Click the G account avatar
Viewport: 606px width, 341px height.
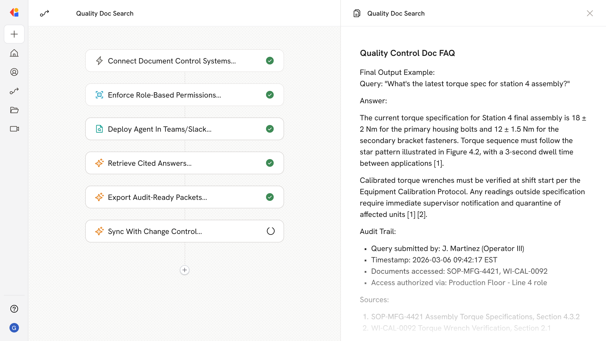coord(14,328)
